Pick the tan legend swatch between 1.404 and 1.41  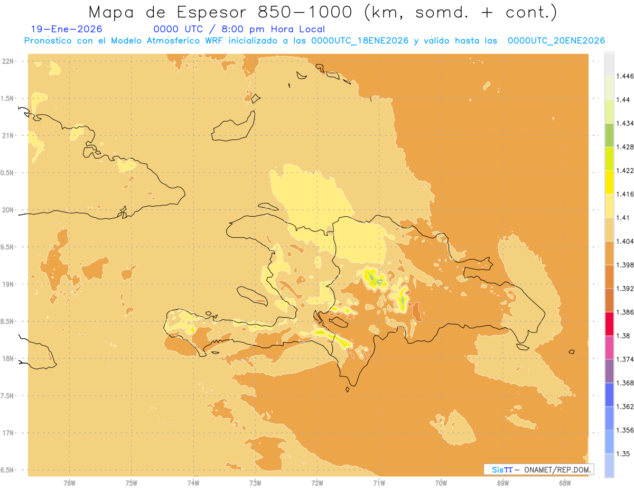coord(609,229)
